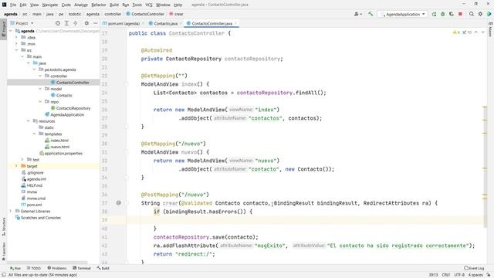
Task: Open the Build tool window
Action: point(103,268)
